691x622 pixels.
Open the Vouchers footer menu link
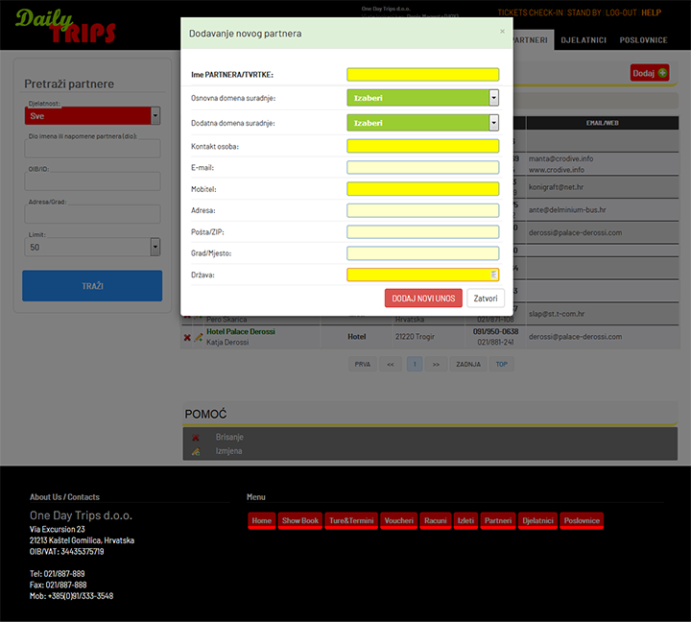pyautogui.click(x=398, y=520)
